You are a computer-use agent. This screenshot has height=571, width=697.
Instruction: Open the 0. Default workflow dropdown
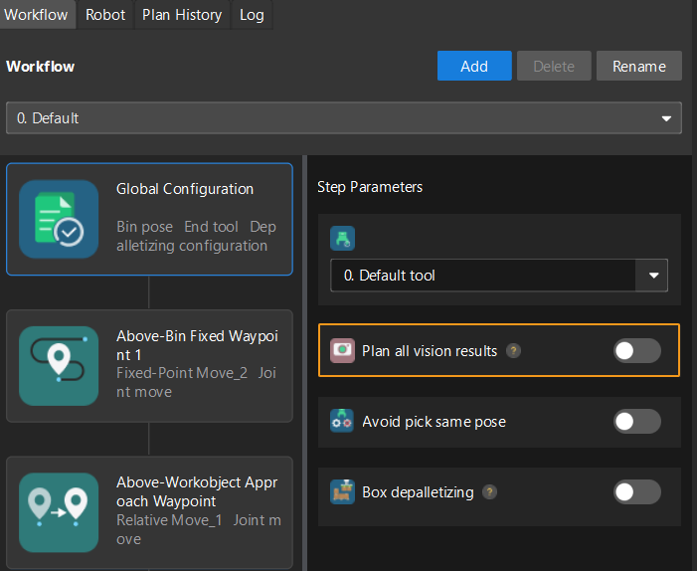(x=343, y=118)
